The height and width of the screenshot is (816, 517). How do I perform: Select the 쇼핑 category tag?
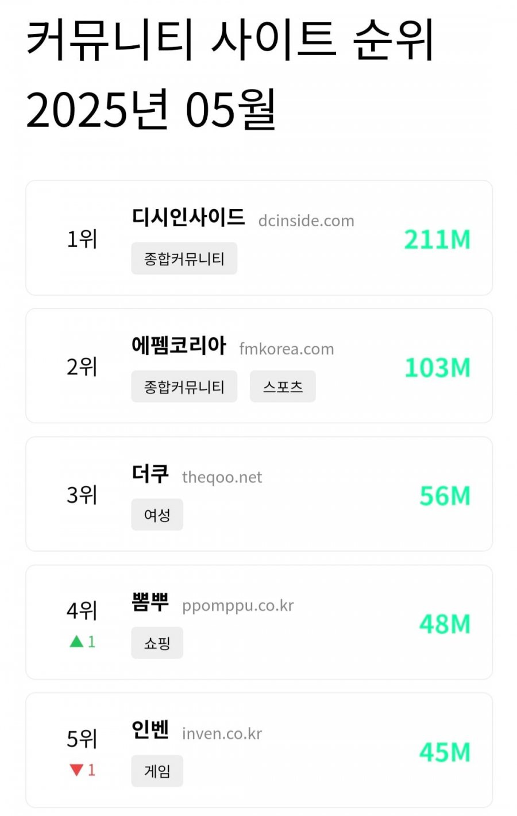(157, 643)
